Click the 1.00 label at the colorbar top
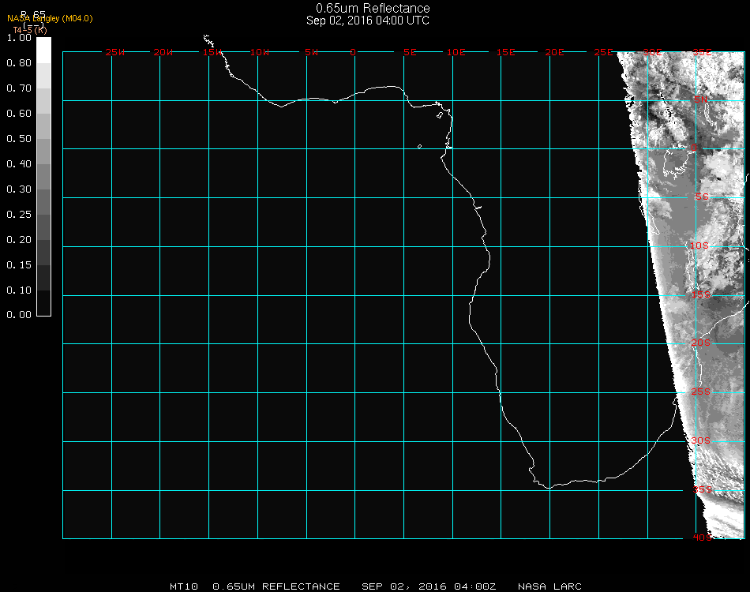Screen dimensions: 750x592 [18, 38]
